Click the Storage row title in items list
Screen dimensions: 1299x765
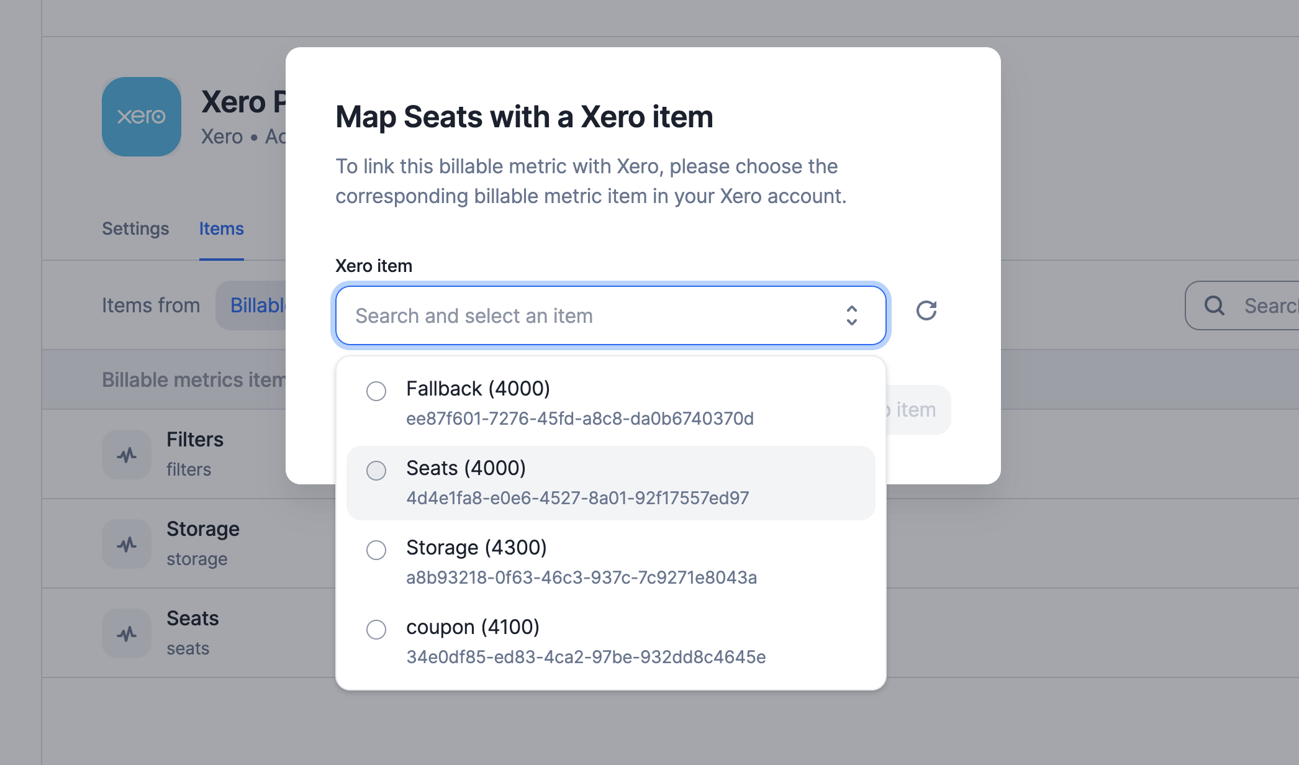pyautogui.click(x=203, y=529)
